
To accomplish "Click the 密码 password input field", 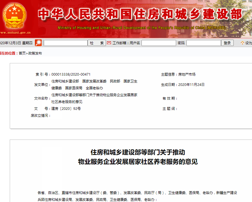I will coord(204,43).
